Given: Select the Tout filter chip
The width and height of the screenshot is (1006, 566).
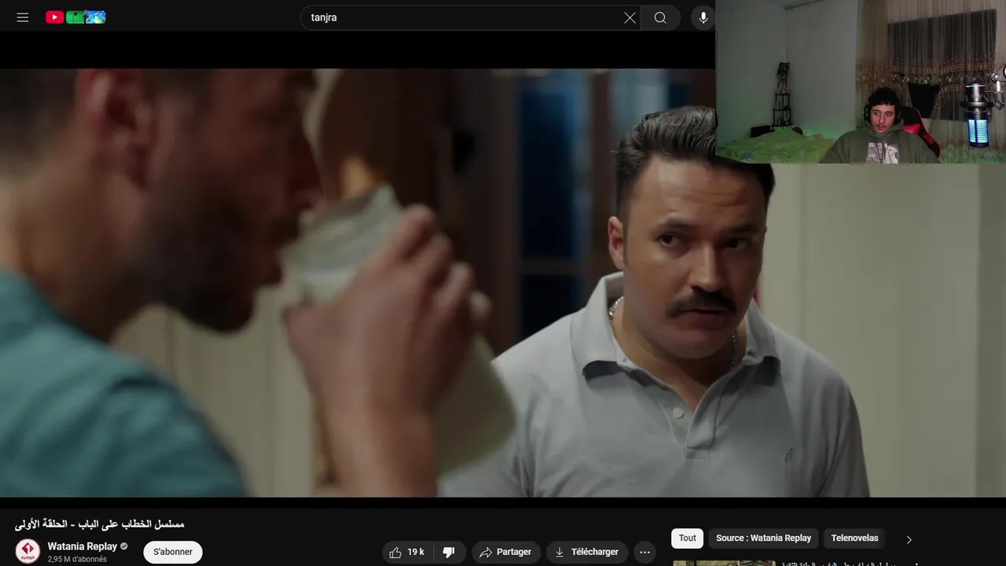Looking at the screenshot, I should coord(688,538).
